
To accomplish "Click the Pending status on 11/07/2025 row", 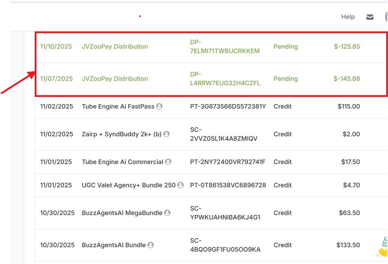I will 285,79.
